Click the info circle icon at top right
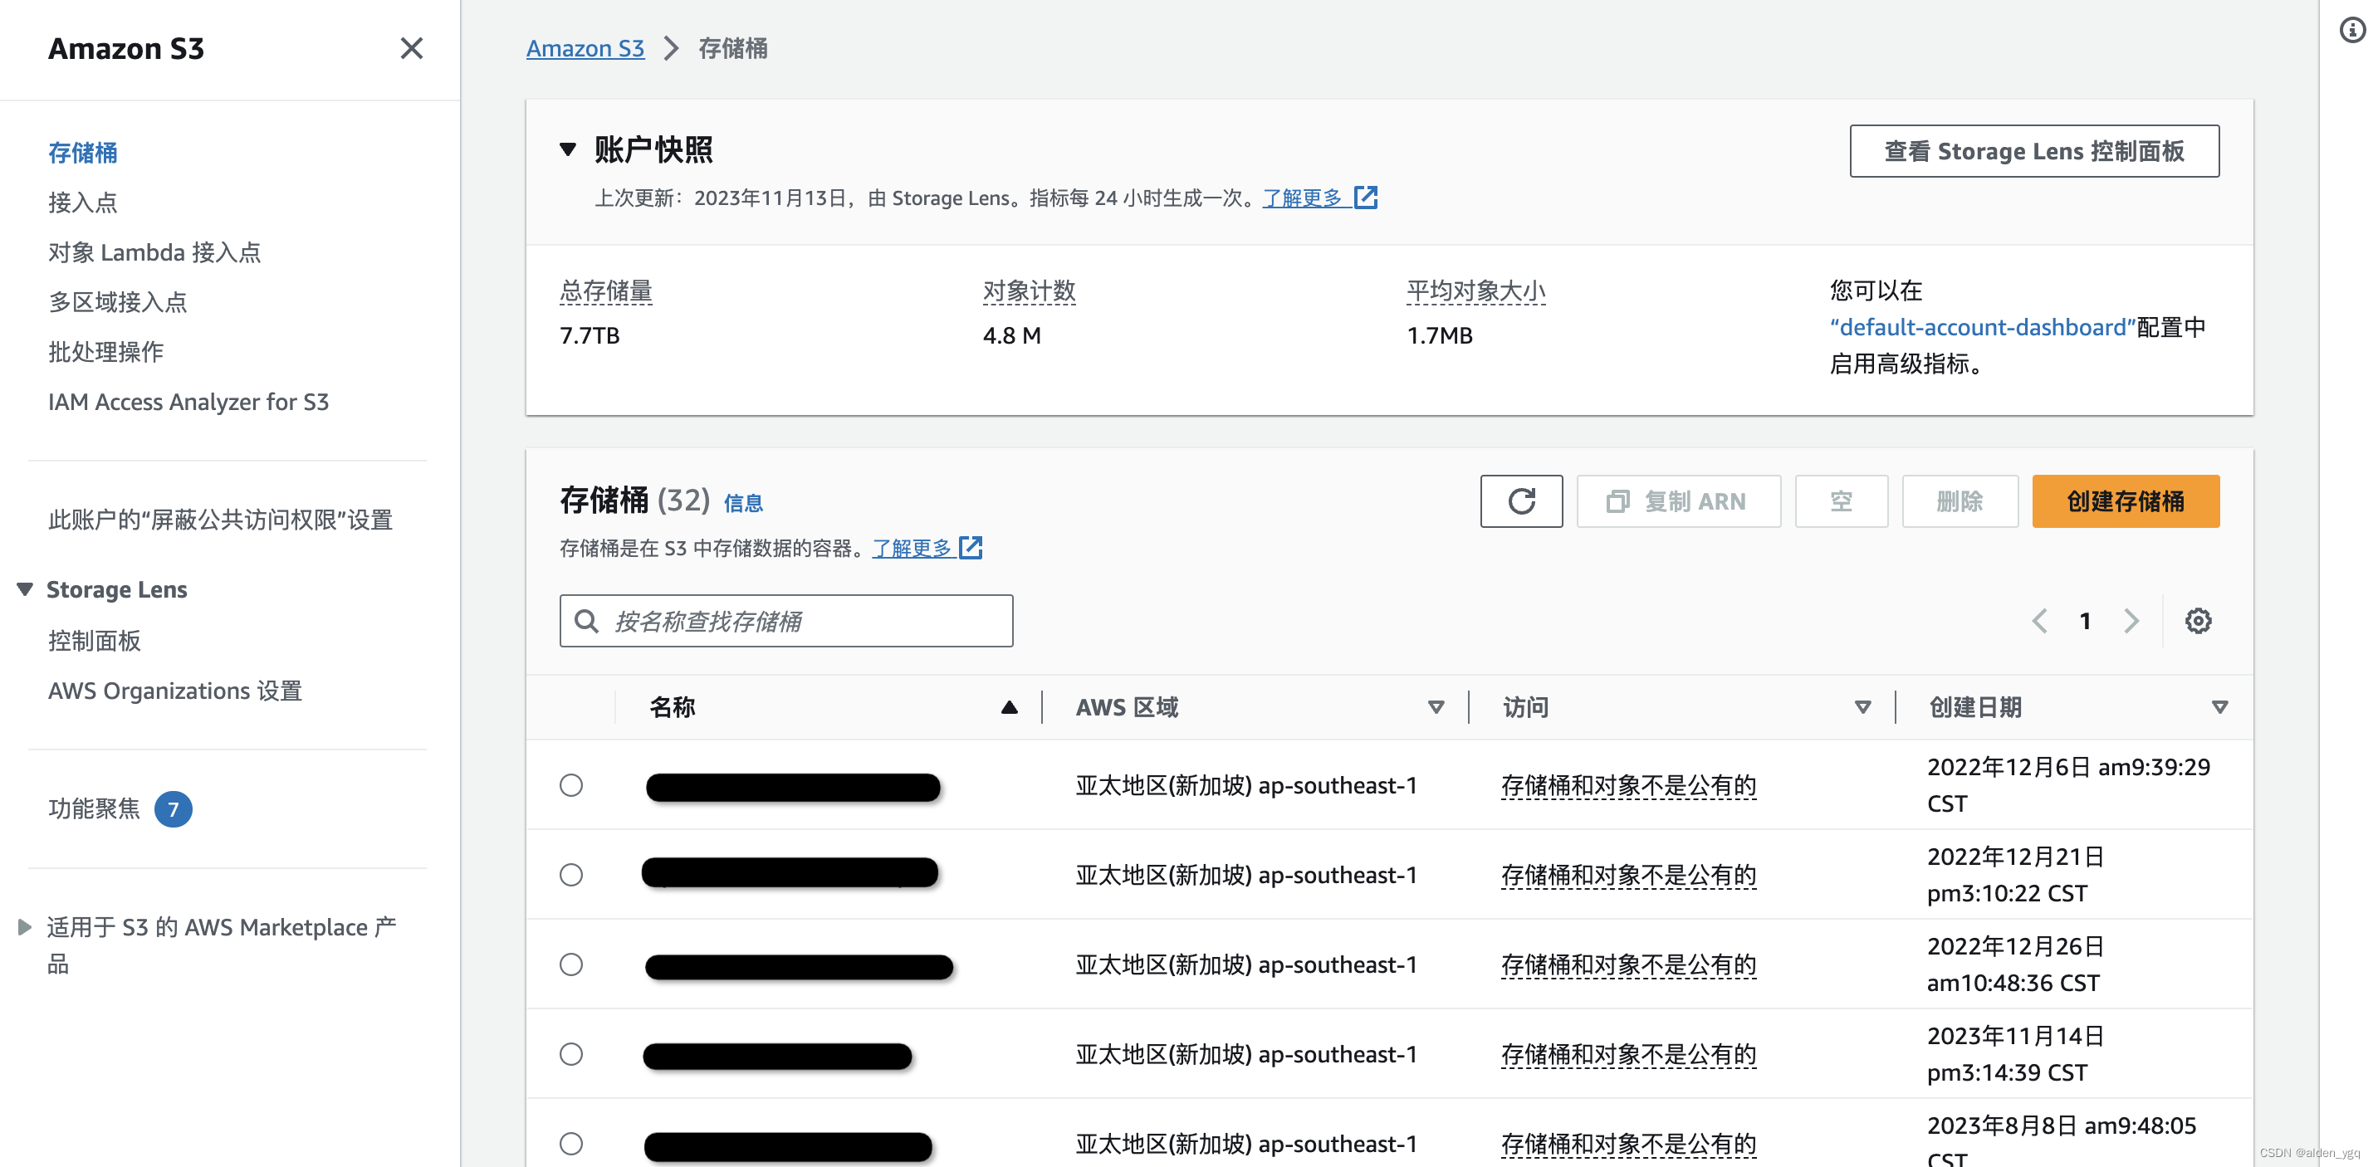Image resolution: width=2373 pixels, height=1167 pixels. (2351, 30)
